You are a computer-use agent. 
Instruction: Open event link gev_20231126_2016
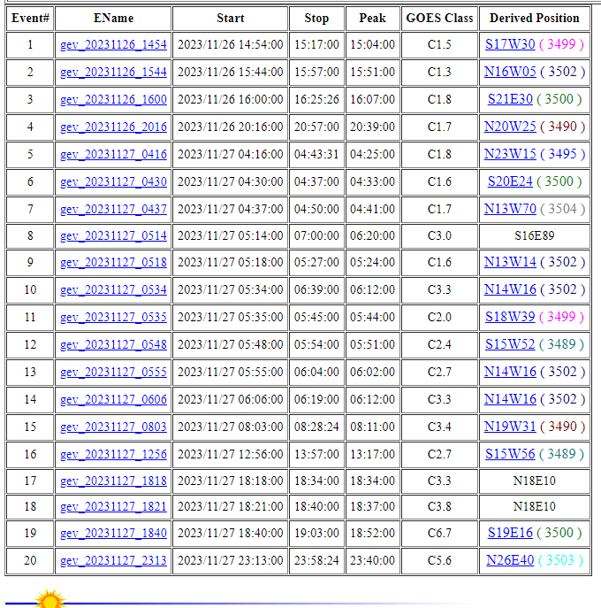coord(113,127)
